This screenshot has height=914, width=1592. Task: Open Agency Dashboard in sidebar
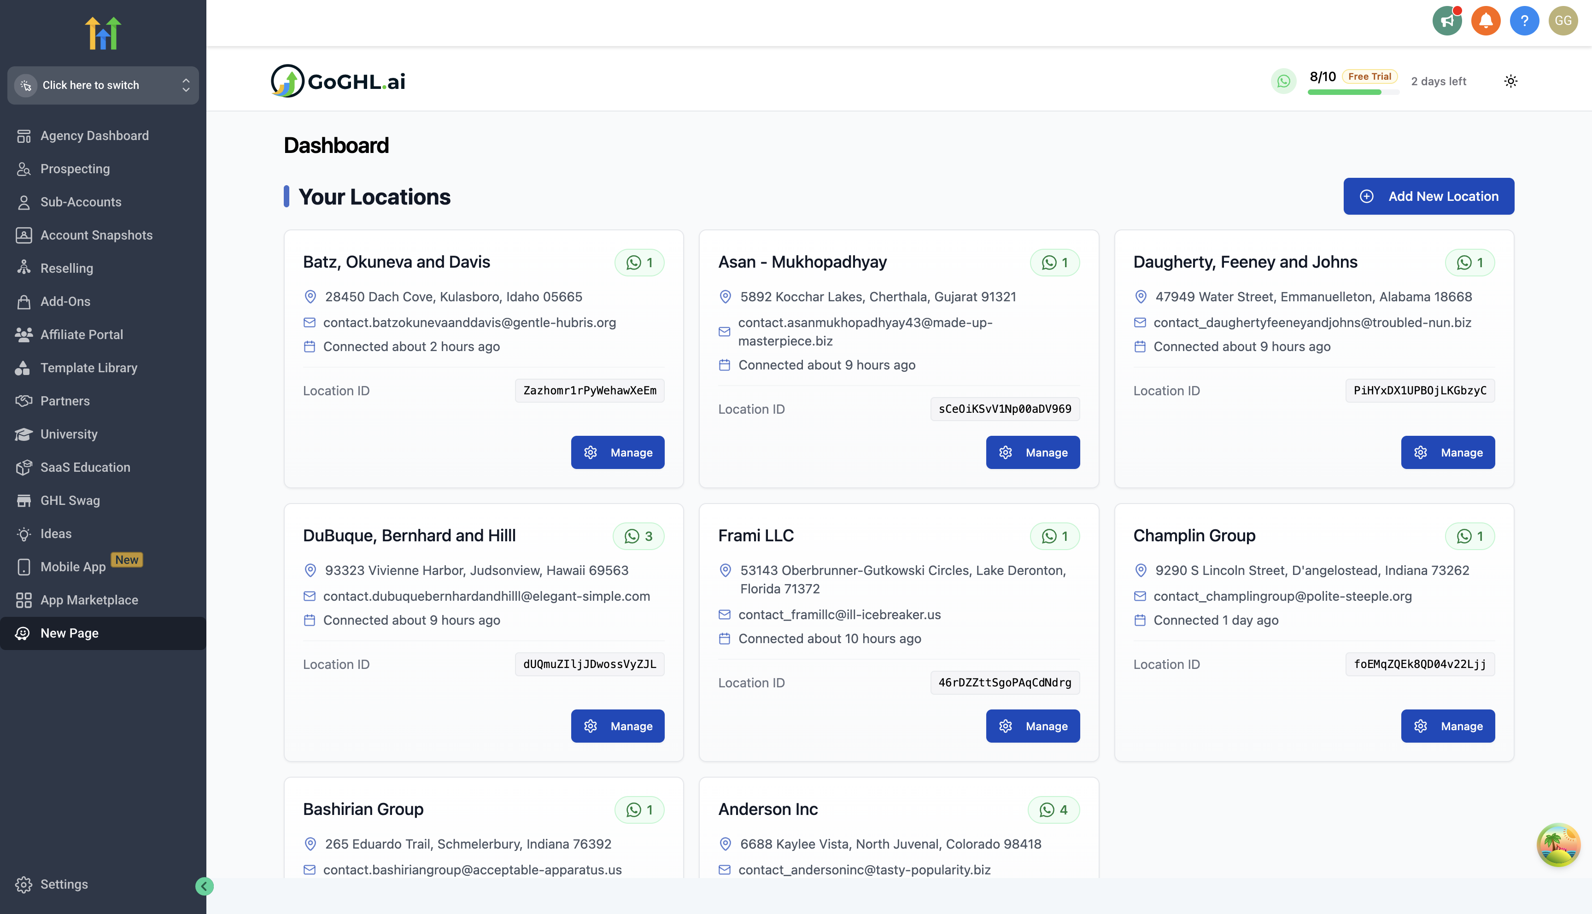pyautogui.click(x=103, y=135)
